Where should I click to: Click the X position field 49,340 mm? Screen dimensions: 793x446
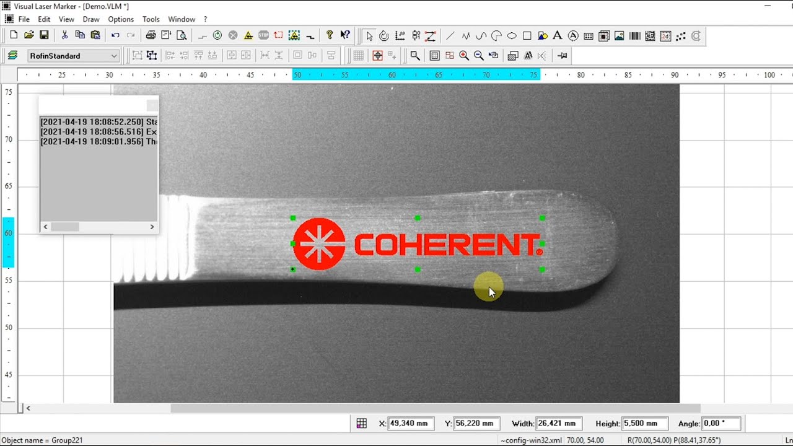[x=411, y=424]
